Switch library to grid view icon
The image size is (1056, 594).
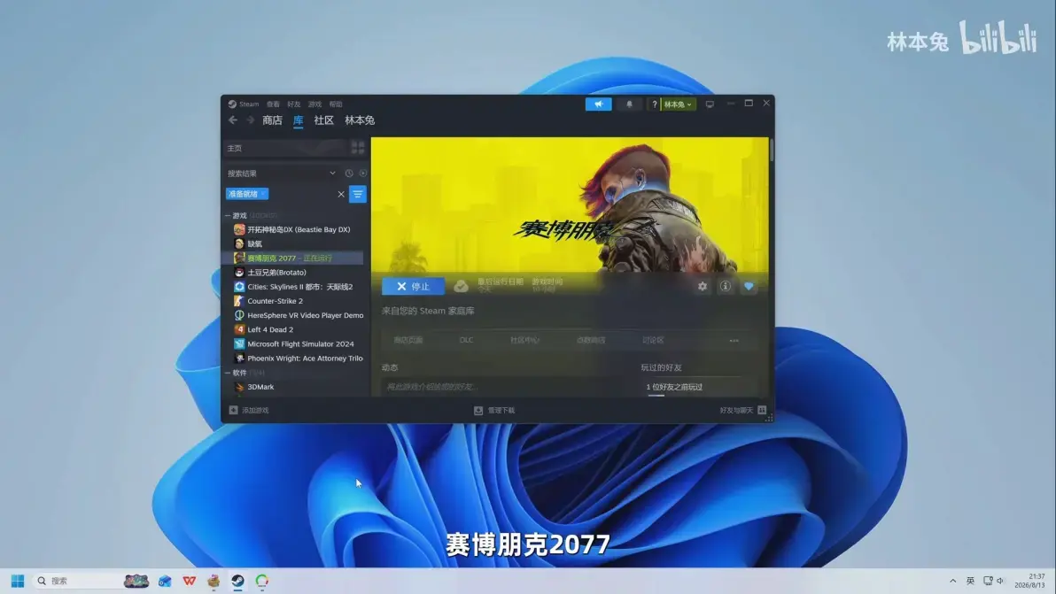[358, 148]
